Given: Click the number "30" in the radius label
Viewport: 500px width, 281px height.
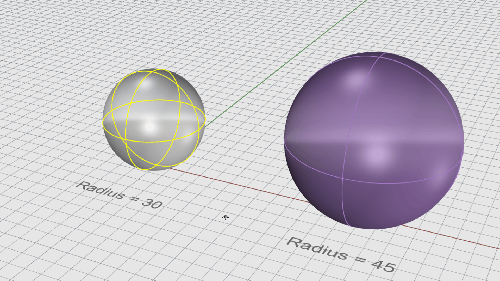Looking at the screenshot, I should click(x=152, y=203).
